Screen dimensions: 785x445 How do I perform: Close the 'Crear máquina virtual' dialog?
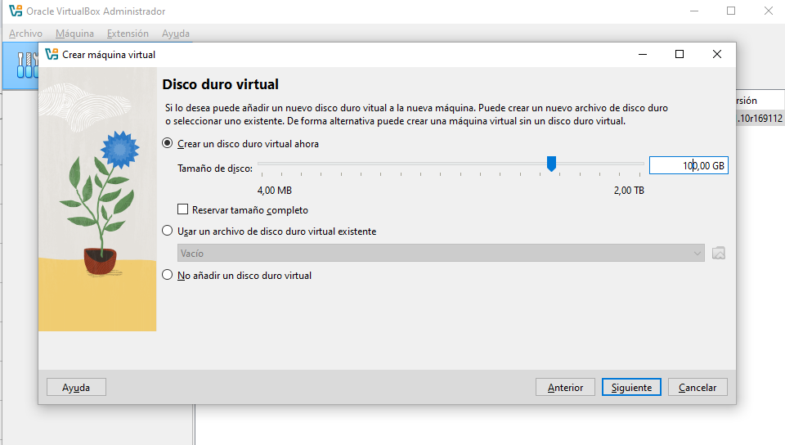(717, 54)
